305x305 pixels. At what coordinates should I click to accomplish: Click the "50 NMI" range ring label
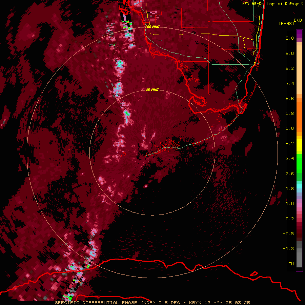tap(152, 89)
